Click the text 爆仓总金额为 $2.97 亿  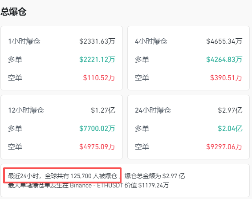click(x=154, y=176)
